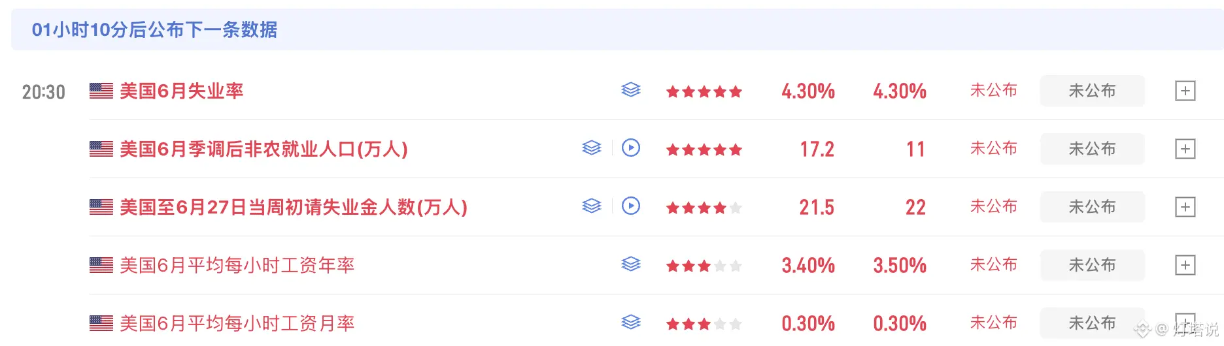Expand the 平均每小时工资年率 row

coord(1185,265)
